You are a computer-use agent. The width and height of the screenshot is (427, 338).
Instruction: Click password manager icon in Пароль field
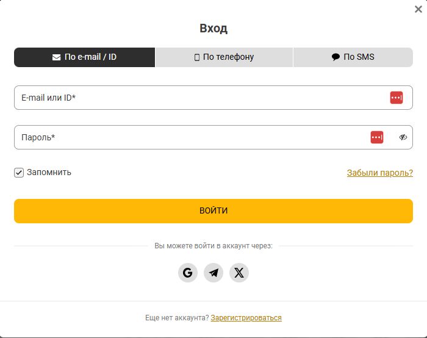point(377,137)
